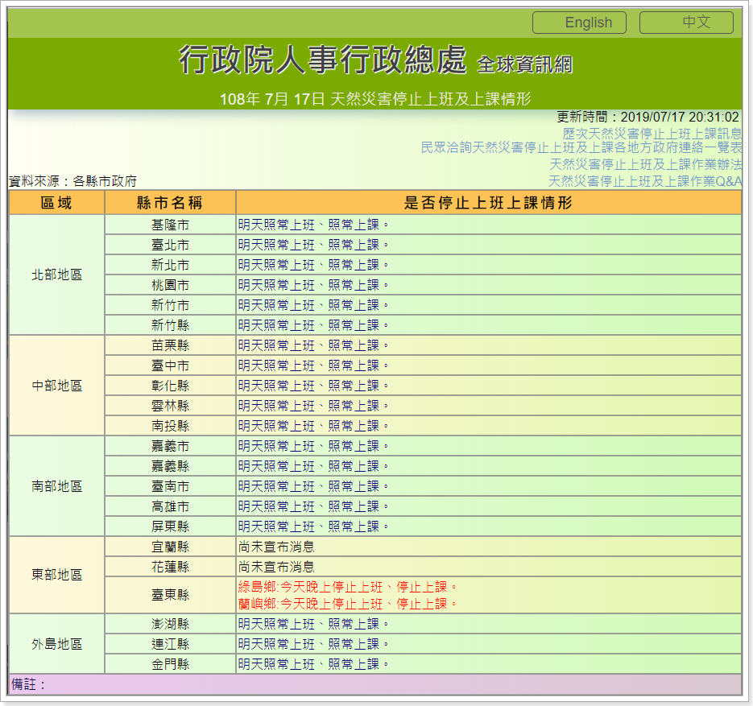Click the 區域 column header
This screenshot has height=706, width=753.
[56, 203]
